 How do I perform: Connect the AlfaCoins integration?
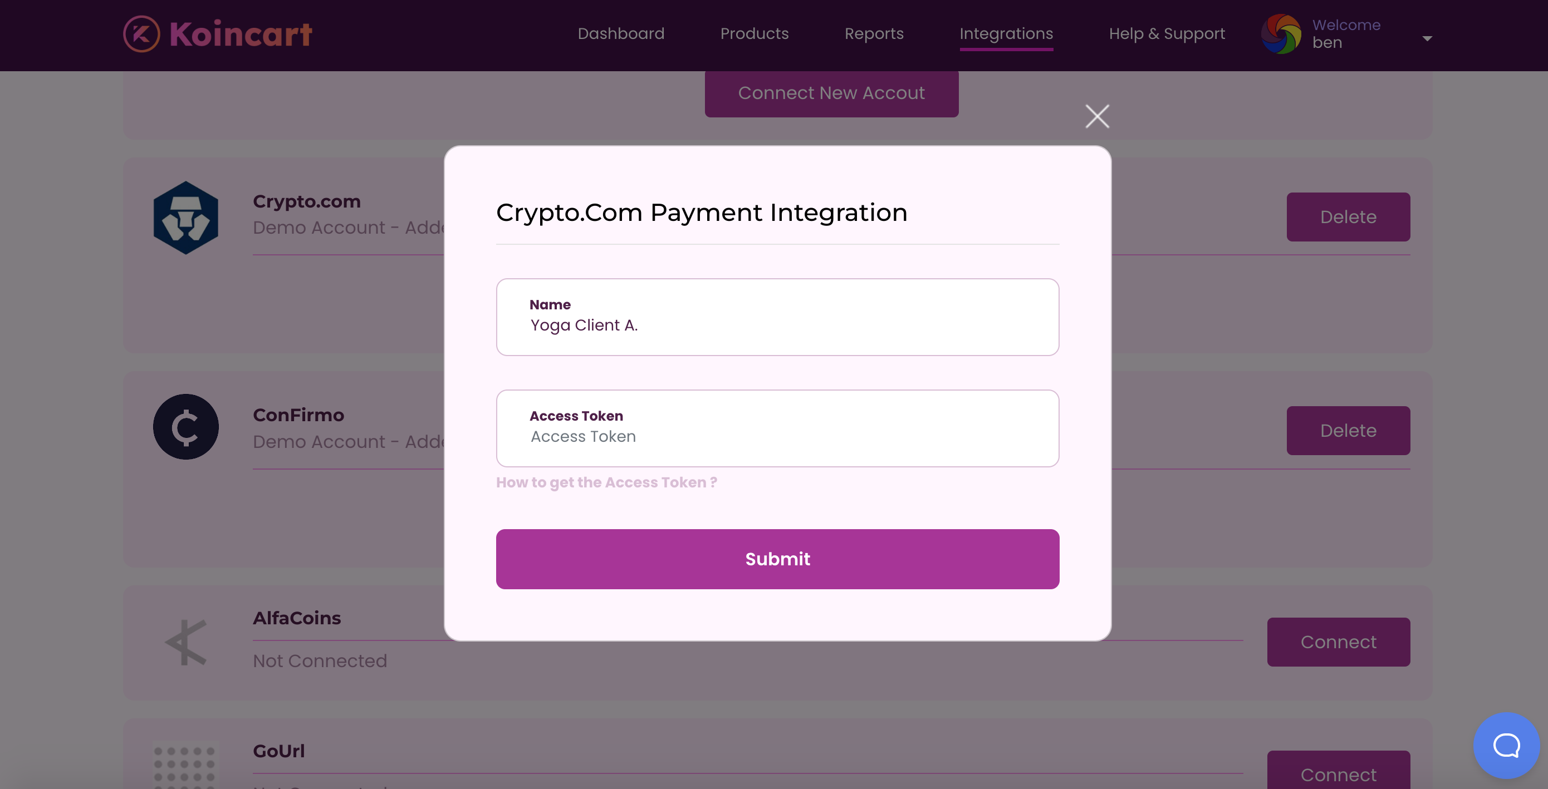[x=1338, y=642]
